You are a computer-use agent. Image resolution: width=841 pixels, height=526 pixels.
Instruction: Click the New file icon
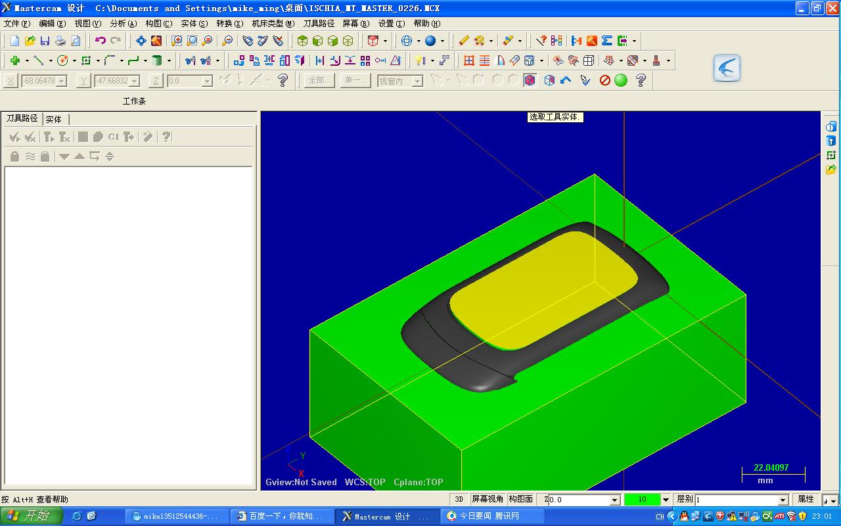(14, 41)
